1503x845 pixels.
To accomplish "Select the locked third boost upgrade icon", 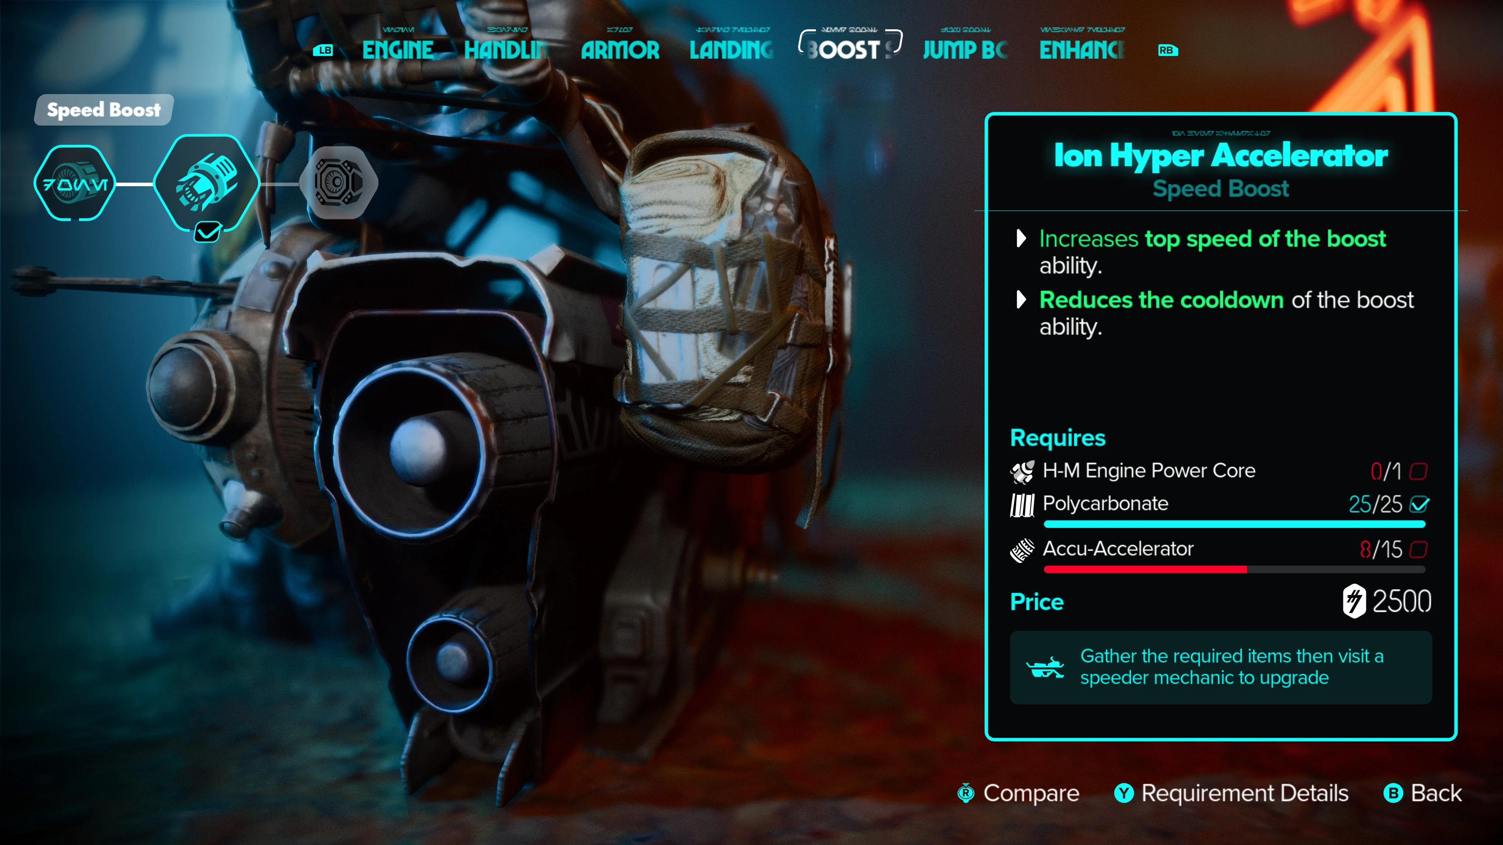I will [339, 183].
